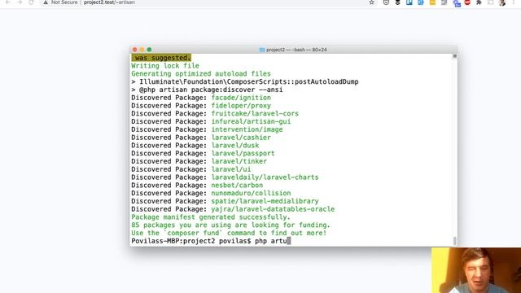This screenshot has height=293, width=521.
Task: Click the project2 folder icon in terminal title
Action: coord(262,50)
